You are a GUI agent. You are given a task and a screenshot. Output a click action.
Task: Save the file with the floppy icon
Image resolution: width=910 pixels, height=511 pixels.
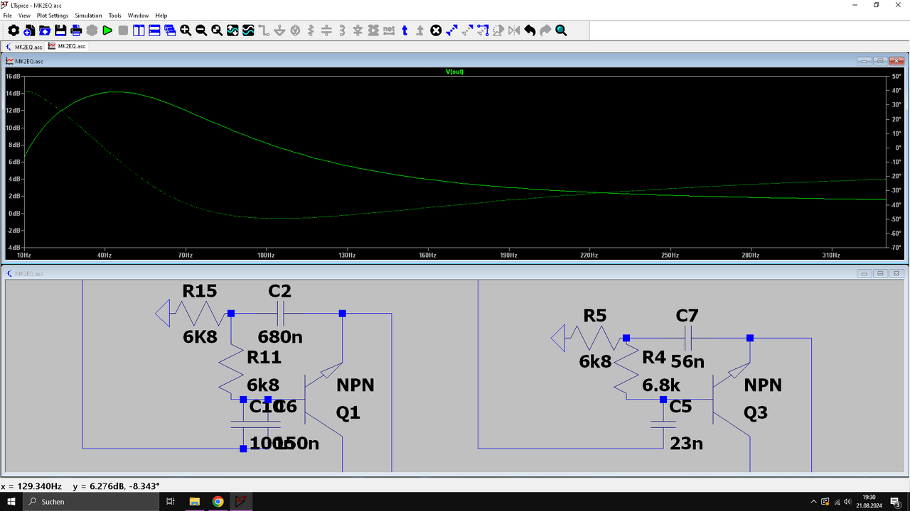(60, 31)
